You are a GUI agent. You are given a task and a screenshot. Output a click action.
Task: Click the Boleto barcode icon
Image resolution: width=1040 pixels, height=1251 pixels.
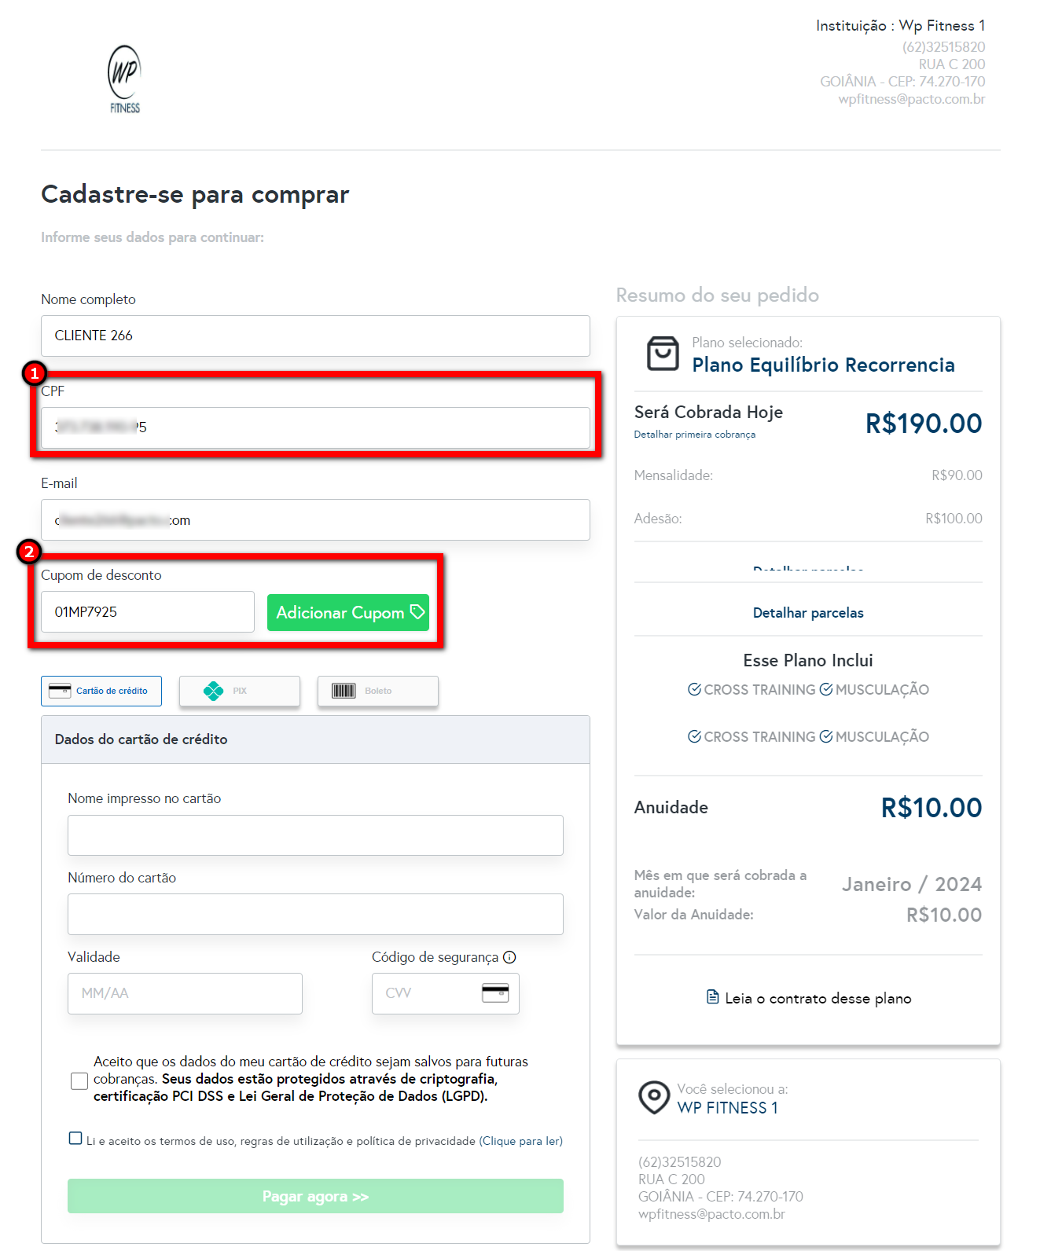point(344,691)
